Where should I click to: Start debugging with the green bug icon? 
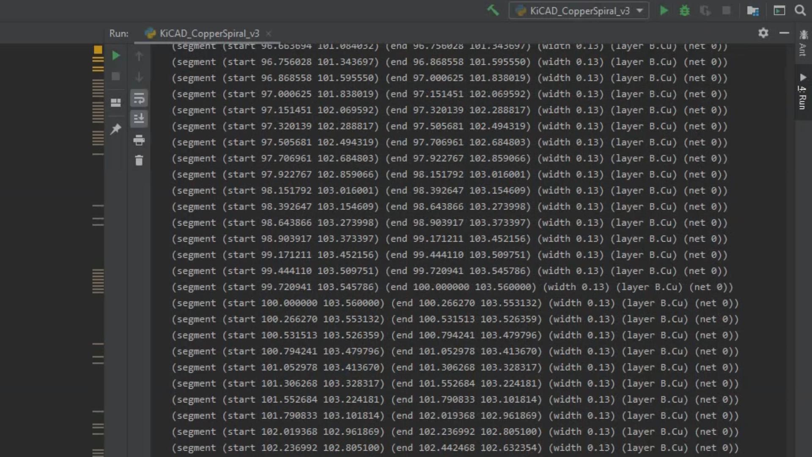685,11
